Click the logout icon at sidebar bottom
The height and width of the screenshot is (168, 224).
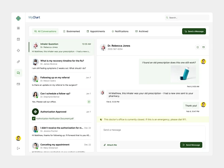pyautogui.click(x=18, y=148)
